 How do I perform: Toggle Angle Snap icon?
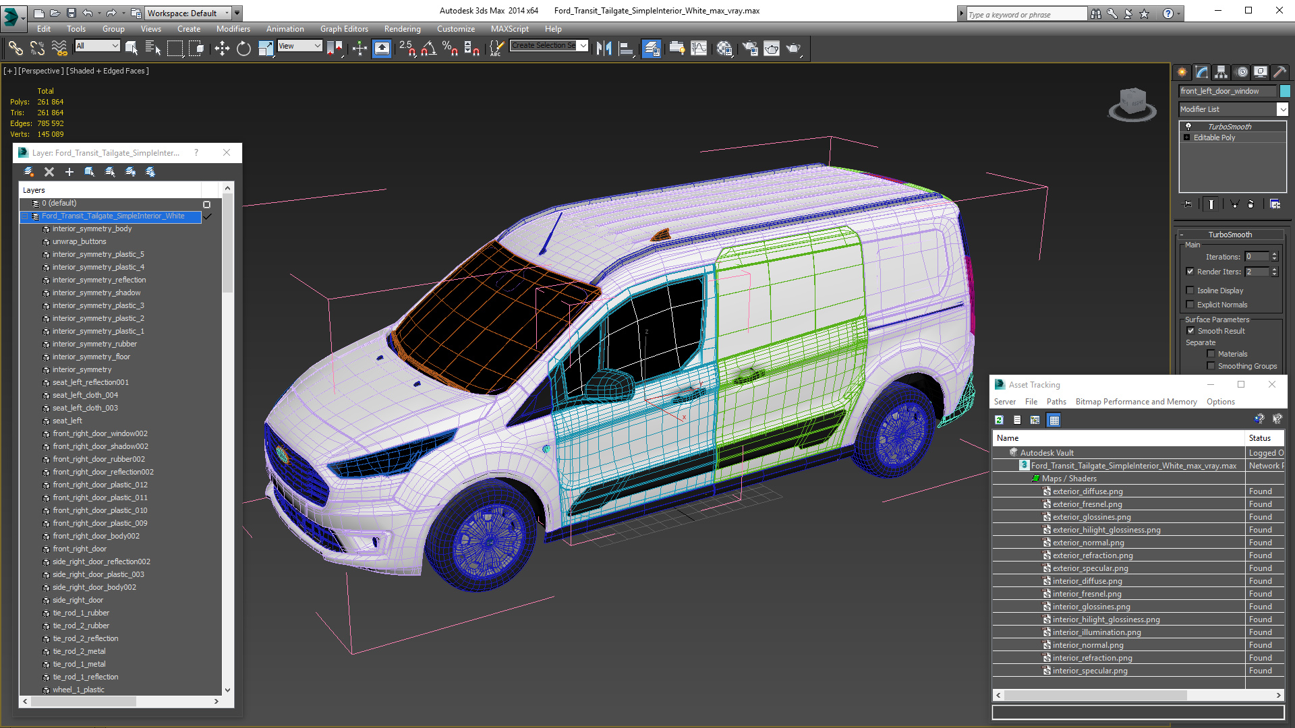[429, 48]
